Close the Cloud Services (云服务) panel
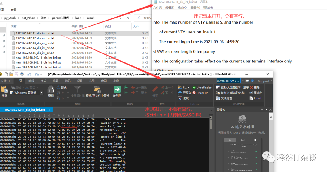 [x=270, y=110]
